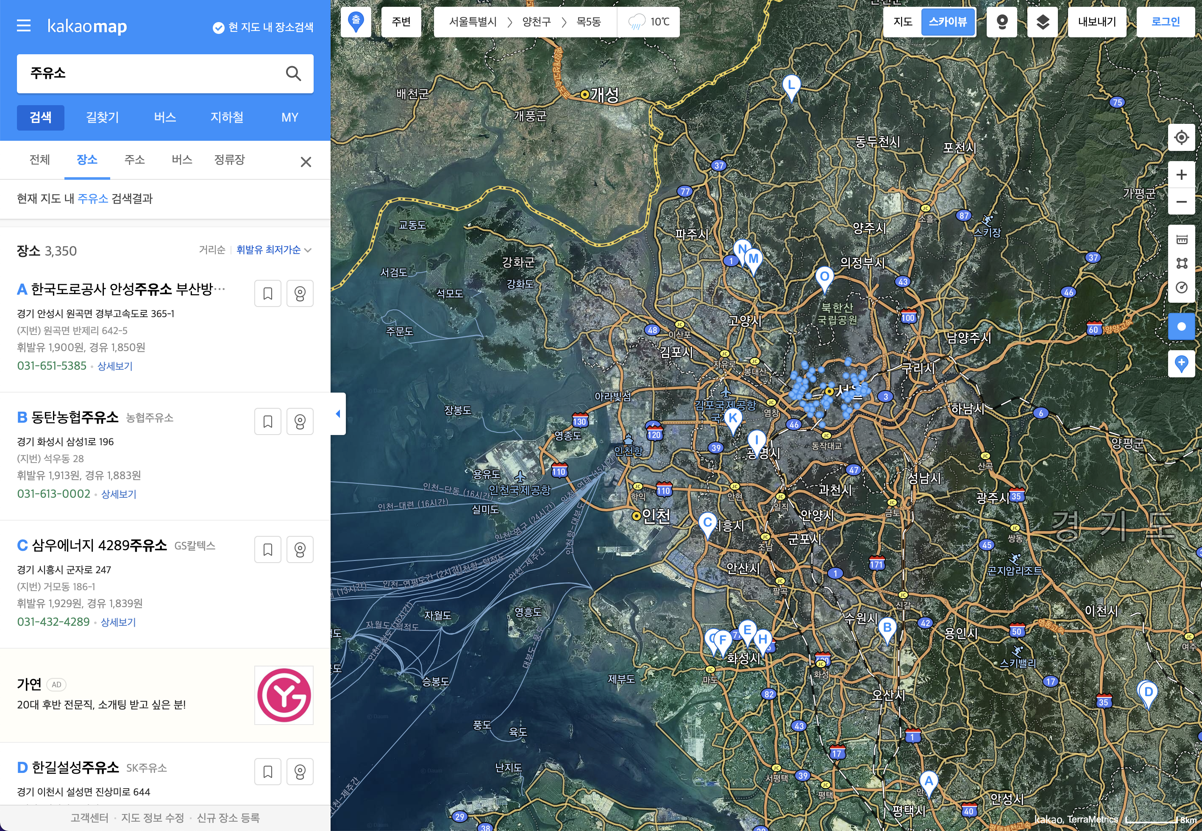
Task: Bookmark 동탄농협주유소 result
Action: 267,421
